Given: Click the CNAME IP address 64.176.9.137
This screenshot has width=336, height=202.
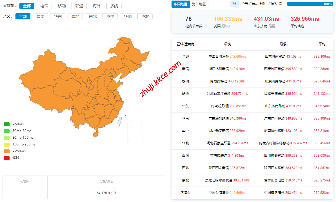Looking at the screenshot, I should [x=106, y=193].
